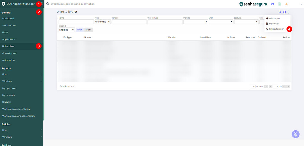Click the current page number field
Screen dimensions: 304x146
click(275, 86)
